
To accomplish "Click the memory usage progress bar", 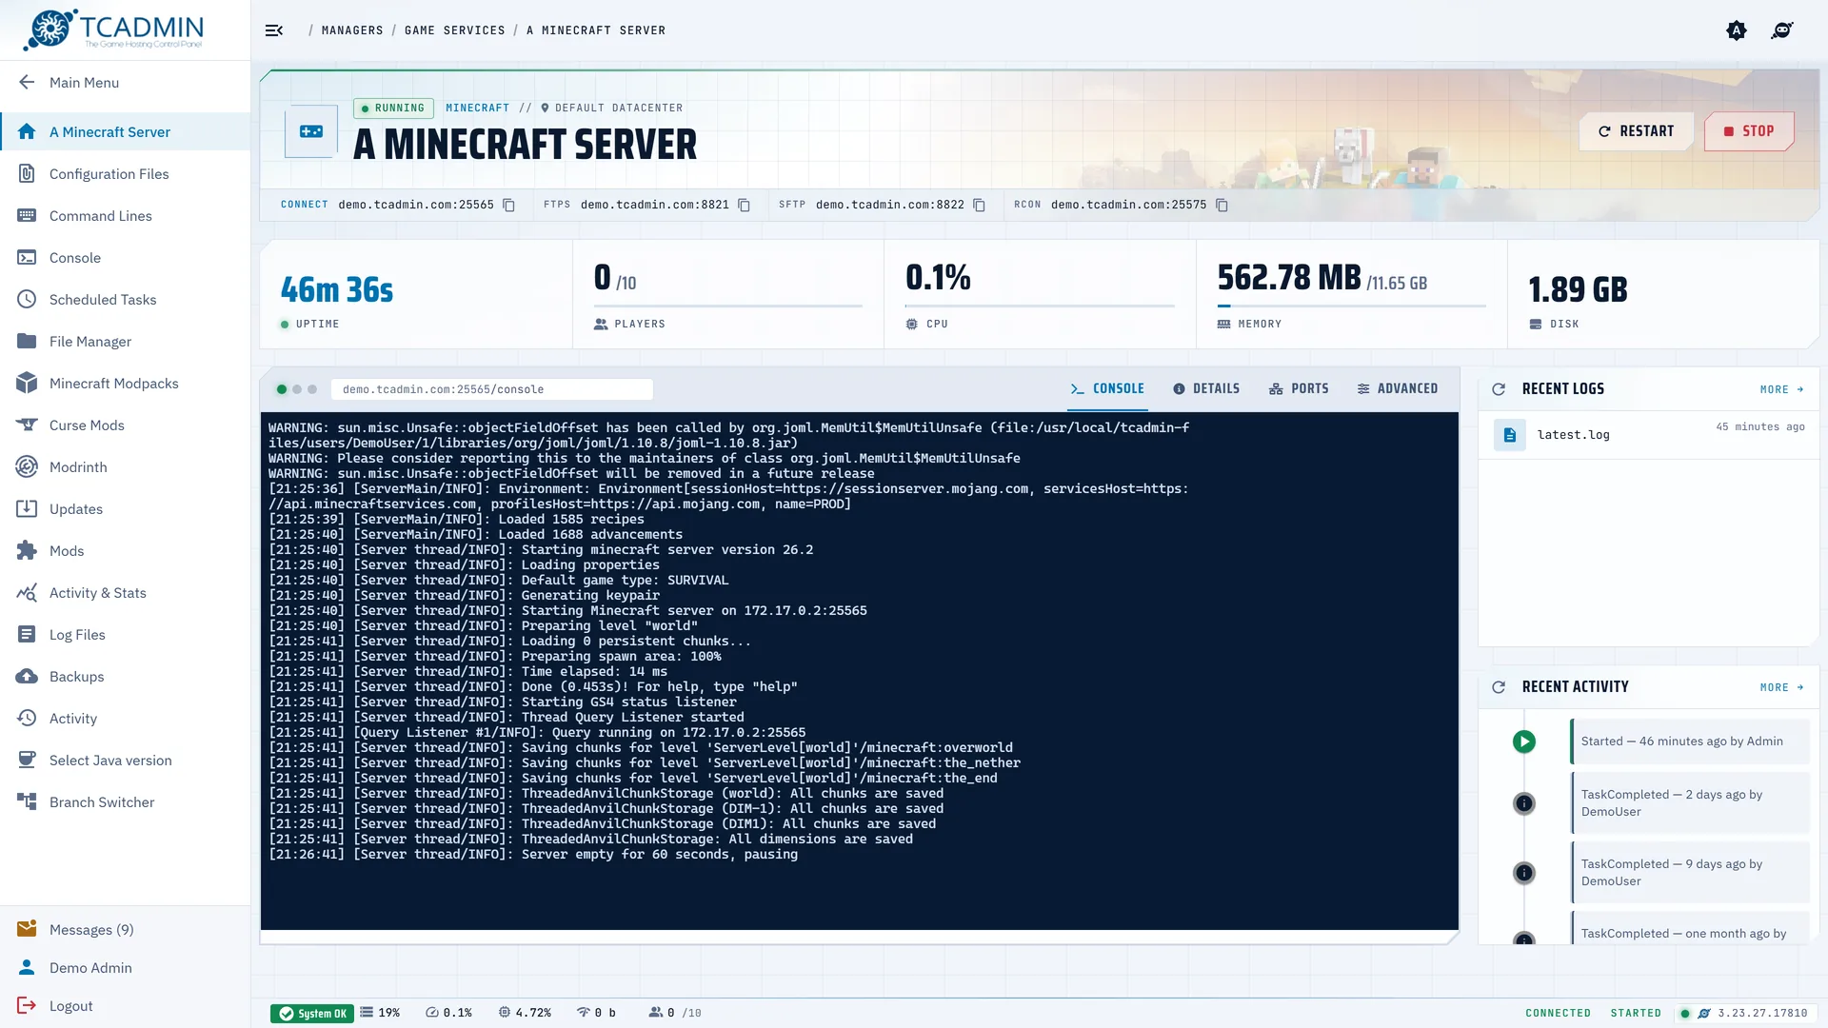I will click(1351, 306).
